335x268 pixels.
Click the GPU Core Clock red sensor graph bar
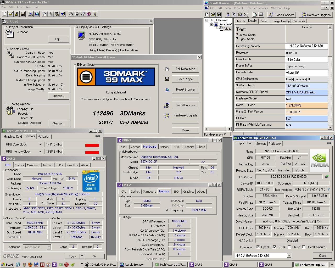point(92,146)
